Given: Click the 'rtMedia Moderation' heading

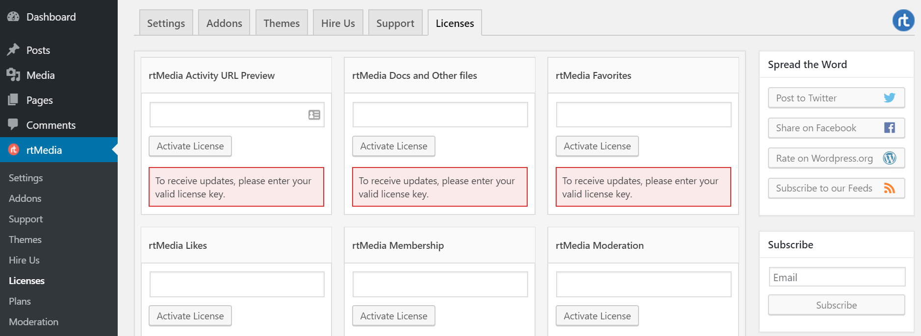Looking at the screenshot, I should (599, 245).
